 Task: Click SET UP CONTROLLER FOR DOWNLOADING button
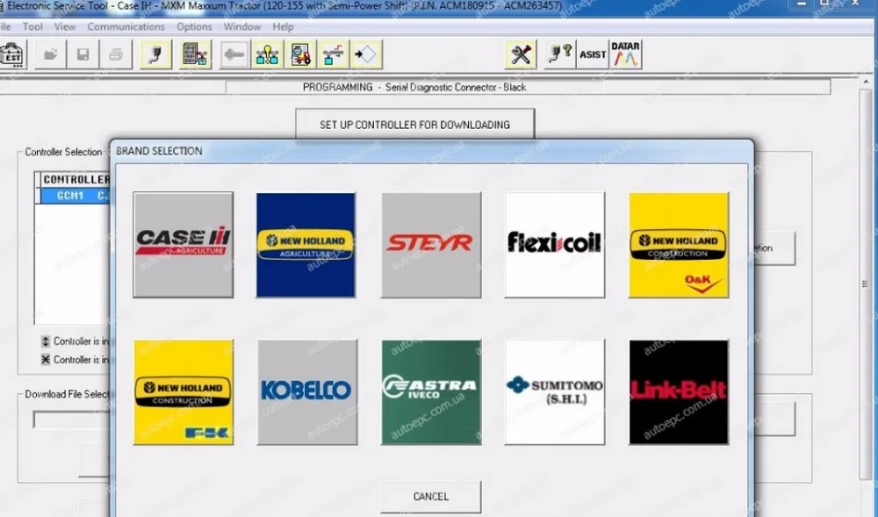pos(415,125)
